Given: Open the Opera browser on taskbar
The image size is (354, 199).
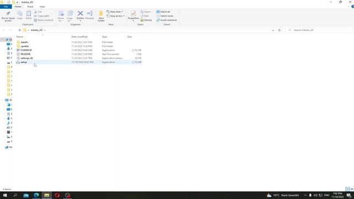Looking at the screenshot, I should [57, 195].
